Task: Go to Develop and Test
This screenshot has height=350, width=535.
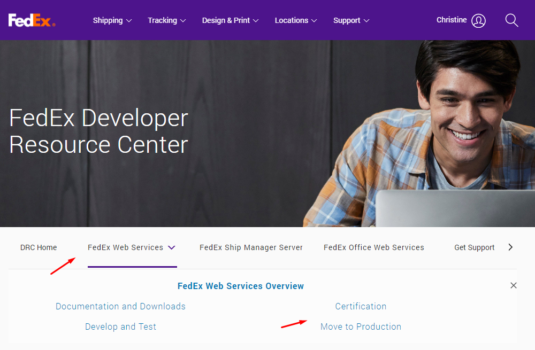Action: 120,327
